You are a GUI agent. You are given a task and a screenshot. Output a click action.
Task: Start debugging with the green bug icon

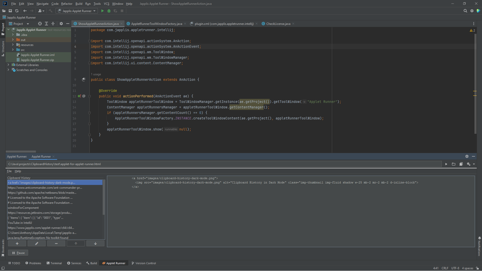(109, 11)
